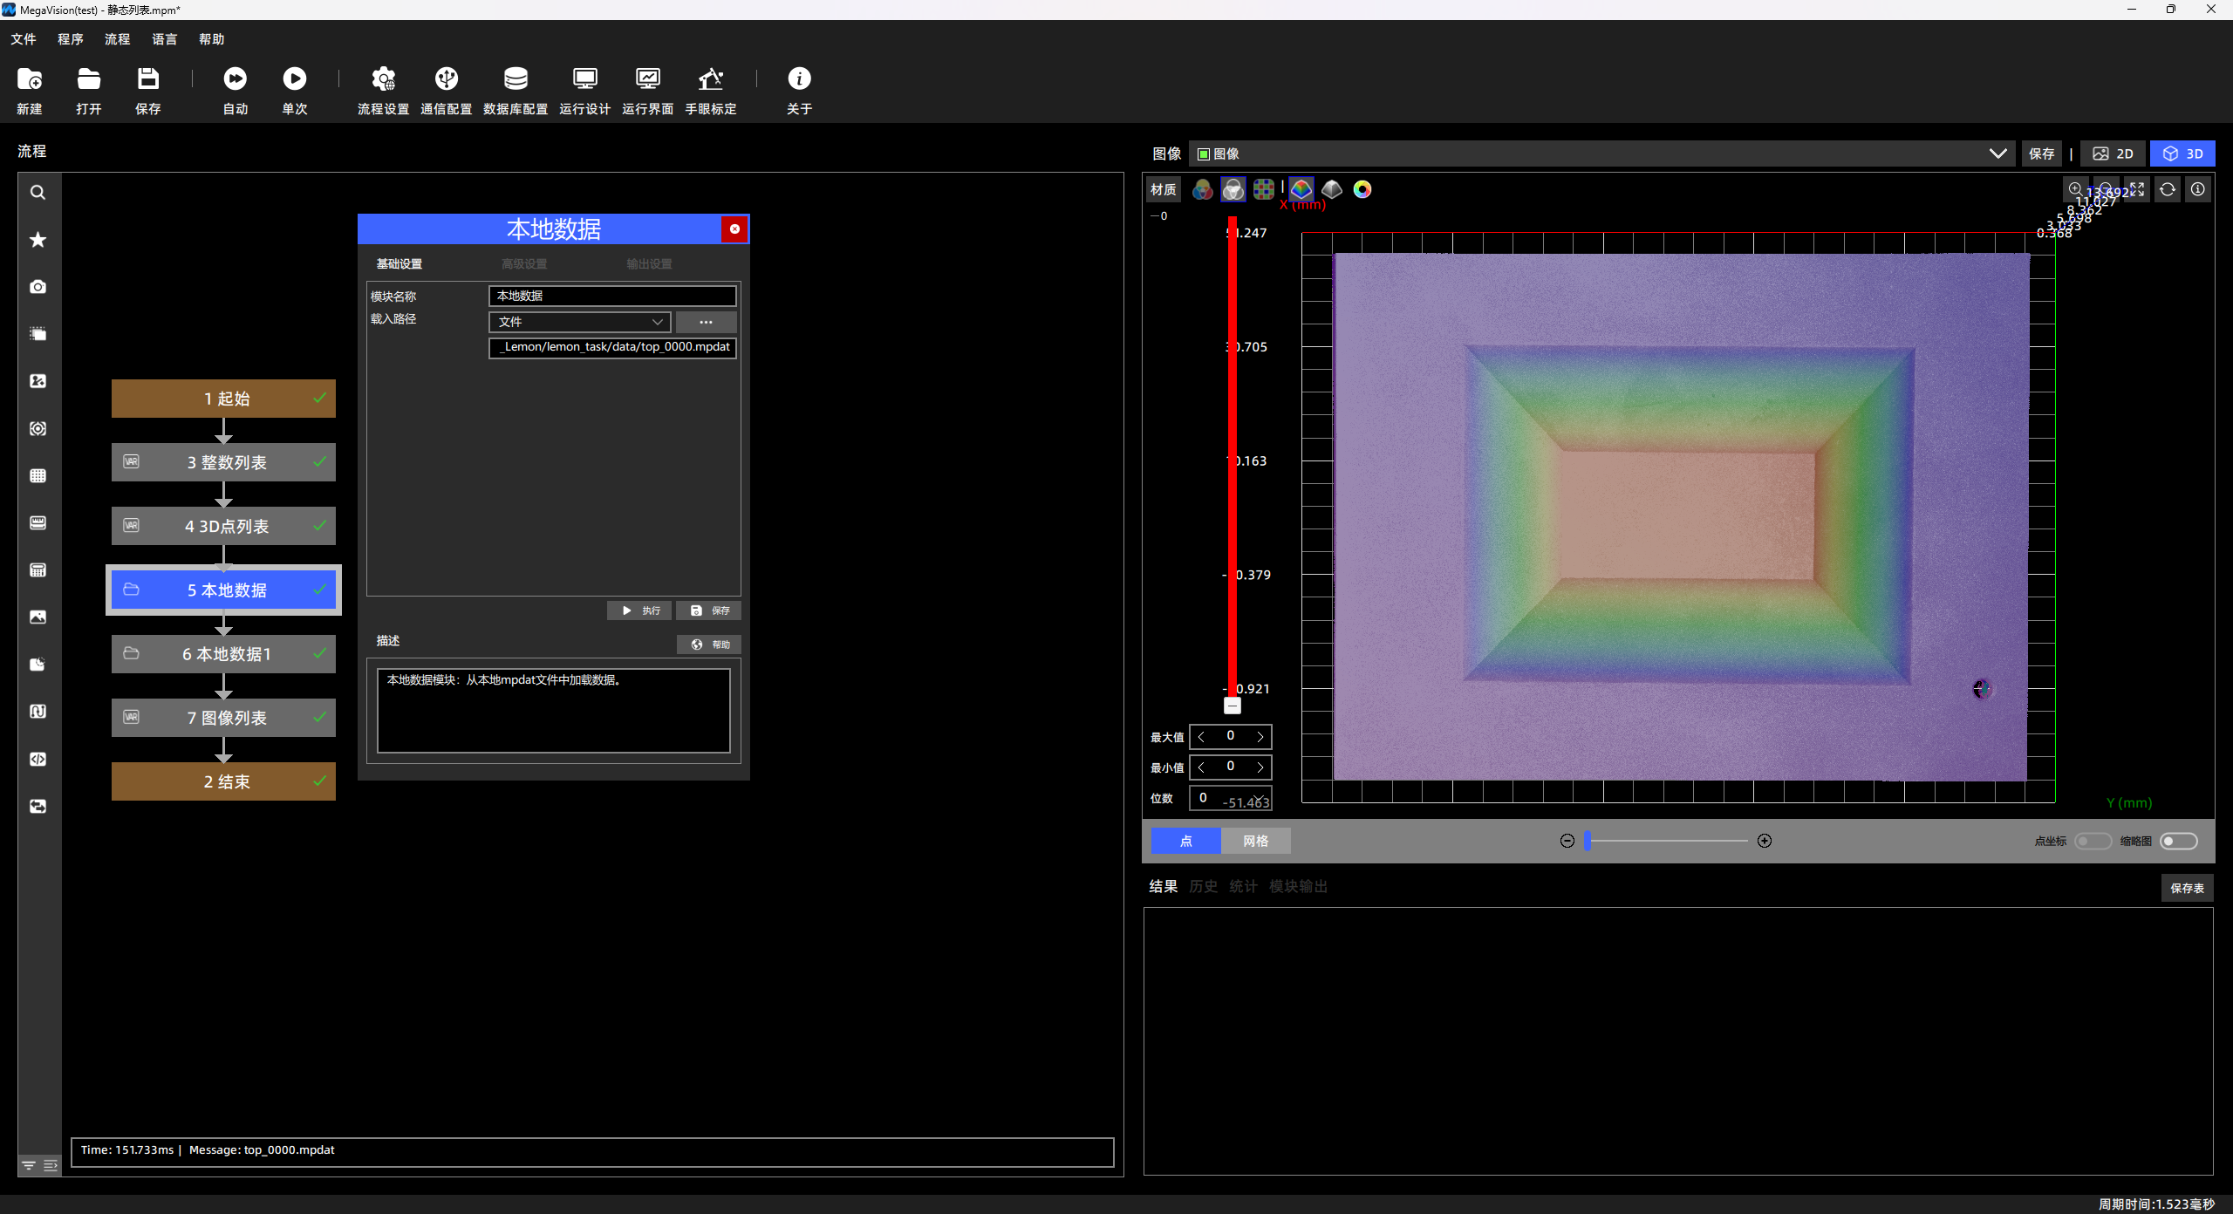Image resolution: width=2233 pixels, height=1214 pixels.
Task: Open 运行界面 (run interface)
Action: (648, 79)
